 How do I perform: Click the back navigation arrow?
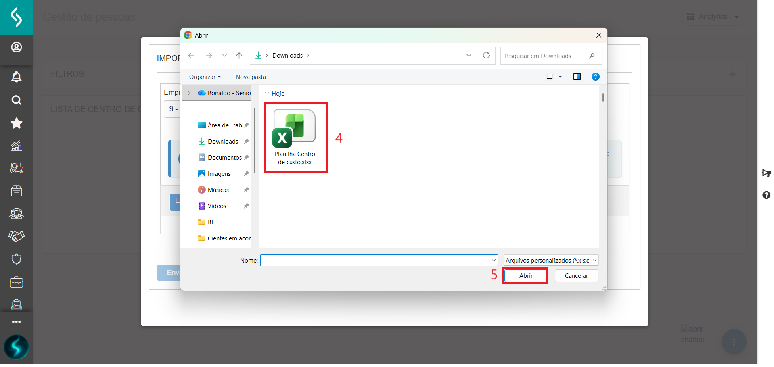(x=191, y=56)
